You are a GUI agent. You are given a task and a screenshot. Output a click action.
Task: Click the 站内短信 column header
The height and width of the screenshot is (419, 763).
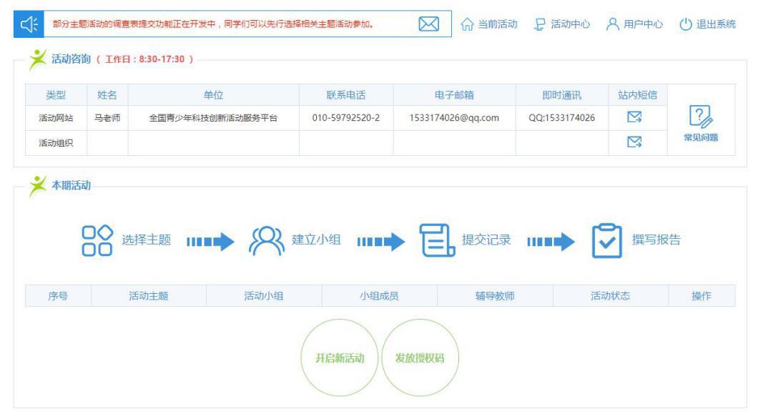[637, 95]
